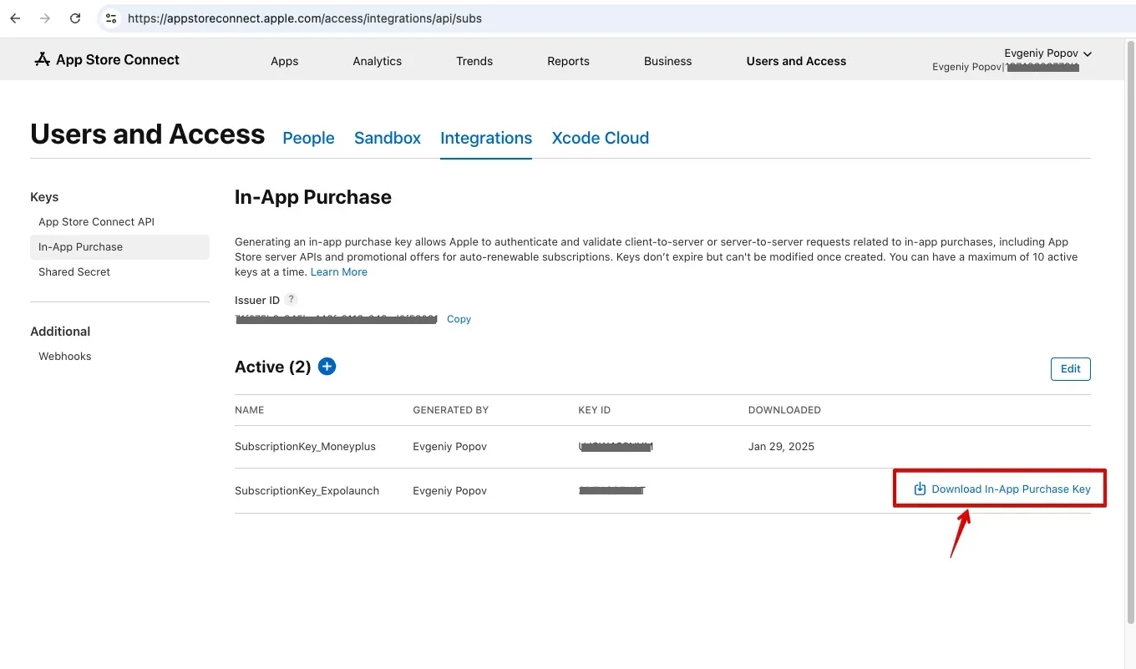The width and height of the screenshot is (1136, 669).
Task: Open the Trends menu
Action: 474,61
